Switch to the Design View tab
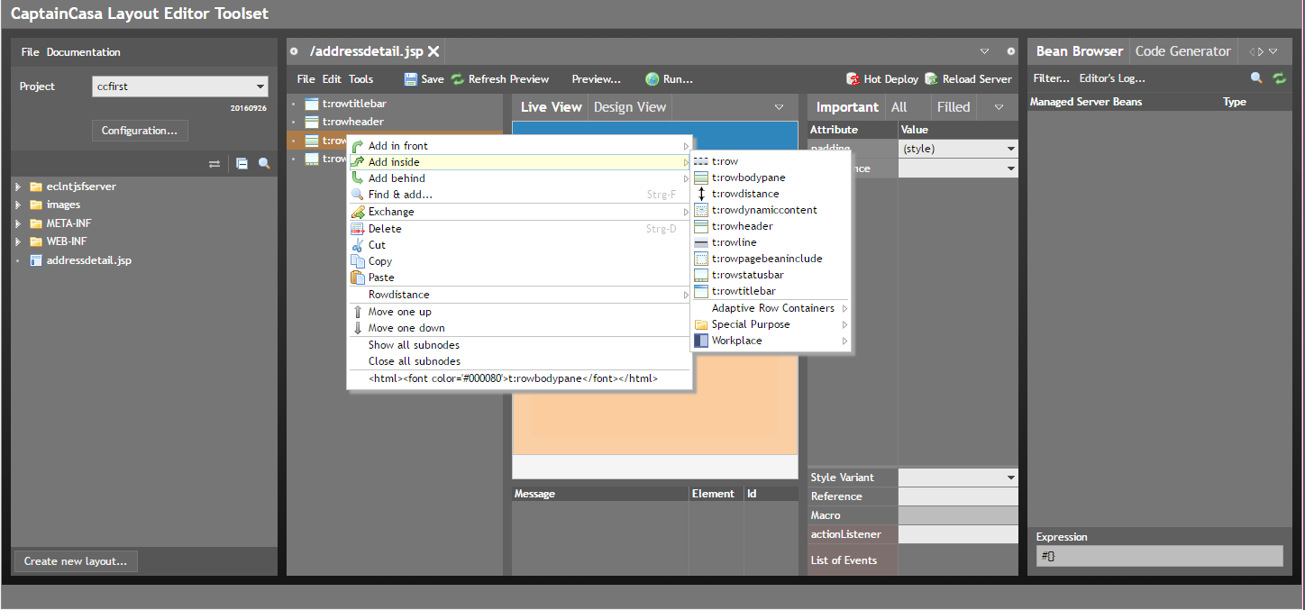Image resolution: width=1305 pixels, height=610 pixels. (x=629, y=107)
